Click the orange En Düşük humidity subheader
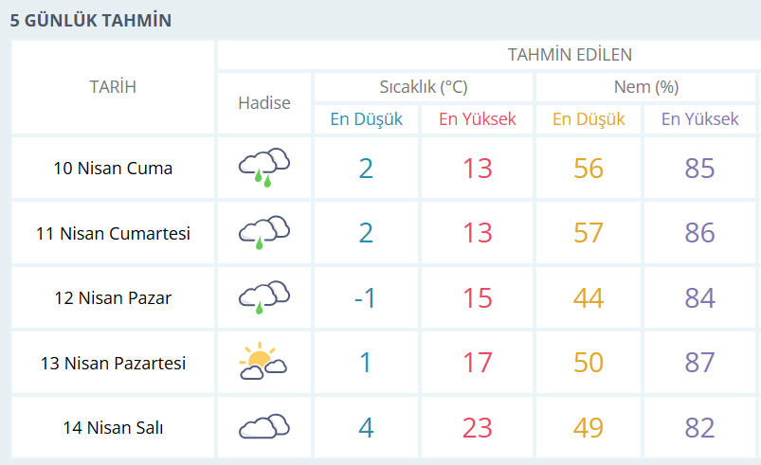This screenshot has height=465, width=761. pos(589,119)
